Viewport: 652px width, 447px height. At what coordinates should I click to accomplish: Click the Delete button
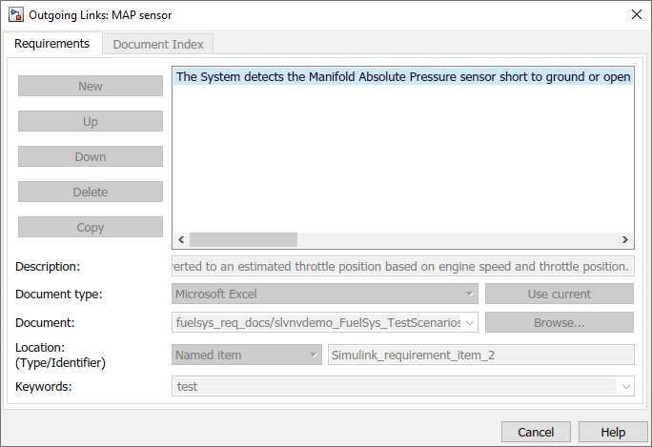click(x=91, y=192)
